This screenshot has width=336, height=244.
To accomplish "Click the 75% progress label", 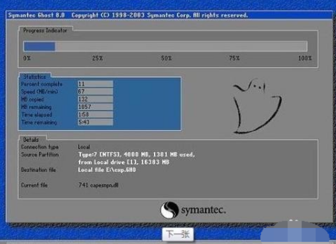I will (234, 58).
